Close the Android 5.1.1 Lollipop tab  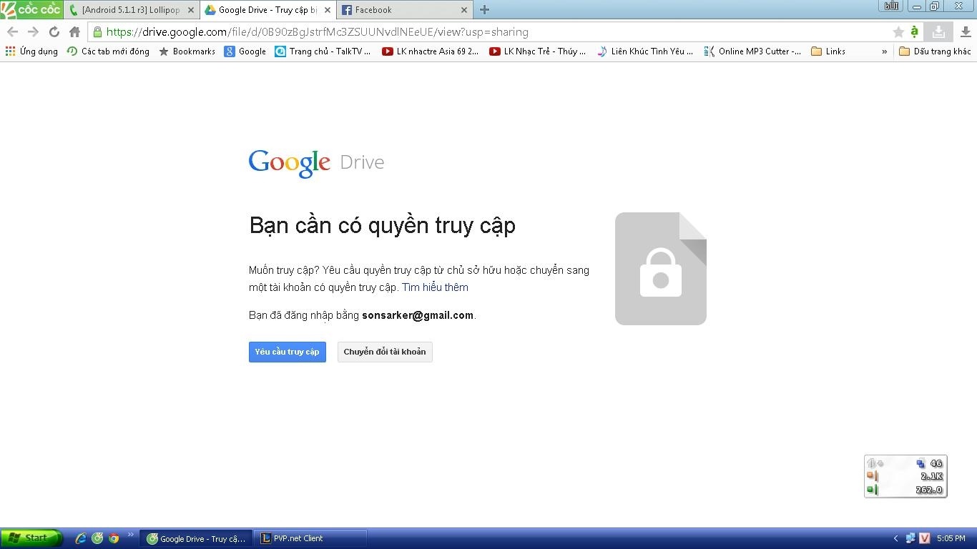pos(191,10)
